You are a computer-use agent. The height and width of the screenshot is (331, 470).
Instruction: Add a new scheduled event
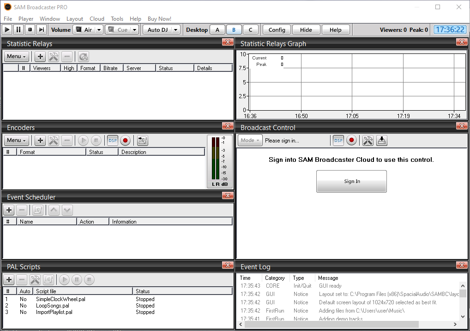coord(9,210)
